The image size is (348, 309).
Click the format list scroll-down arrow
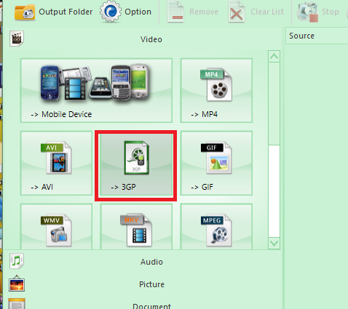pyautogui.click(x=274, y=243)
